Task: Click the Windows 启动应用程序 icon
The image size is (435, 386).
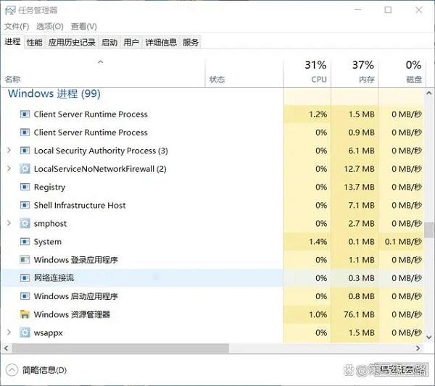Action: (x=25, y=296)
